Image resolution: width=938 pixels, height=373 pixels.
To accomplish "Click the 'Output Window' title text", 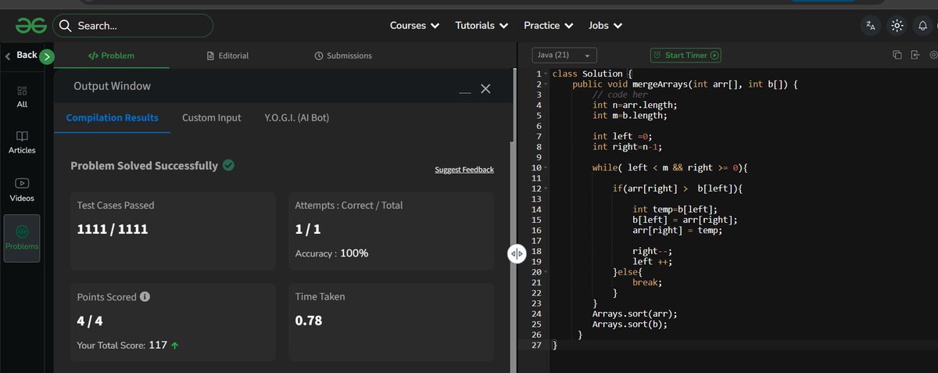I will pos(112,86).
